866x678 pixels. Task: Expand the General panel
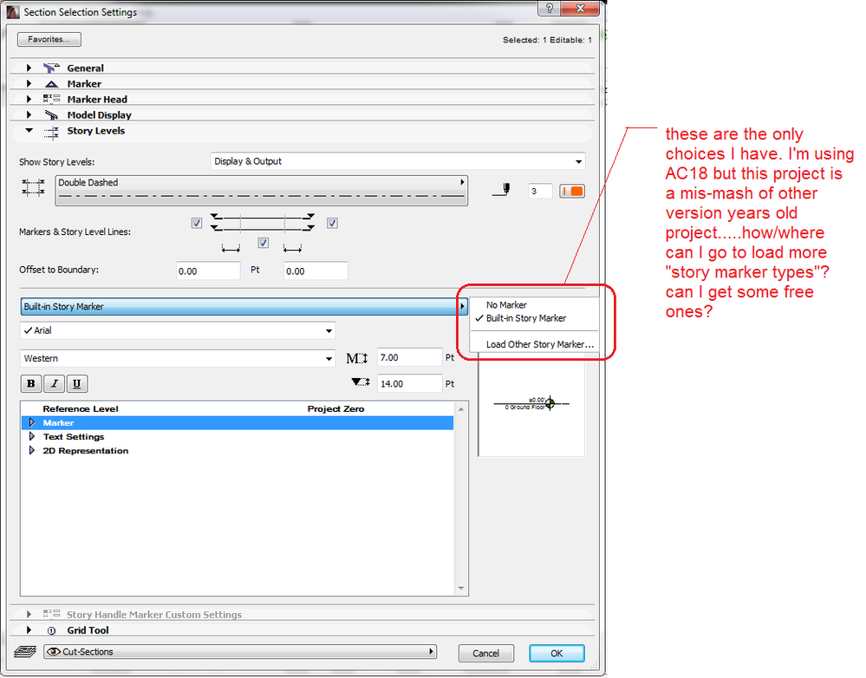pos(29,68)
